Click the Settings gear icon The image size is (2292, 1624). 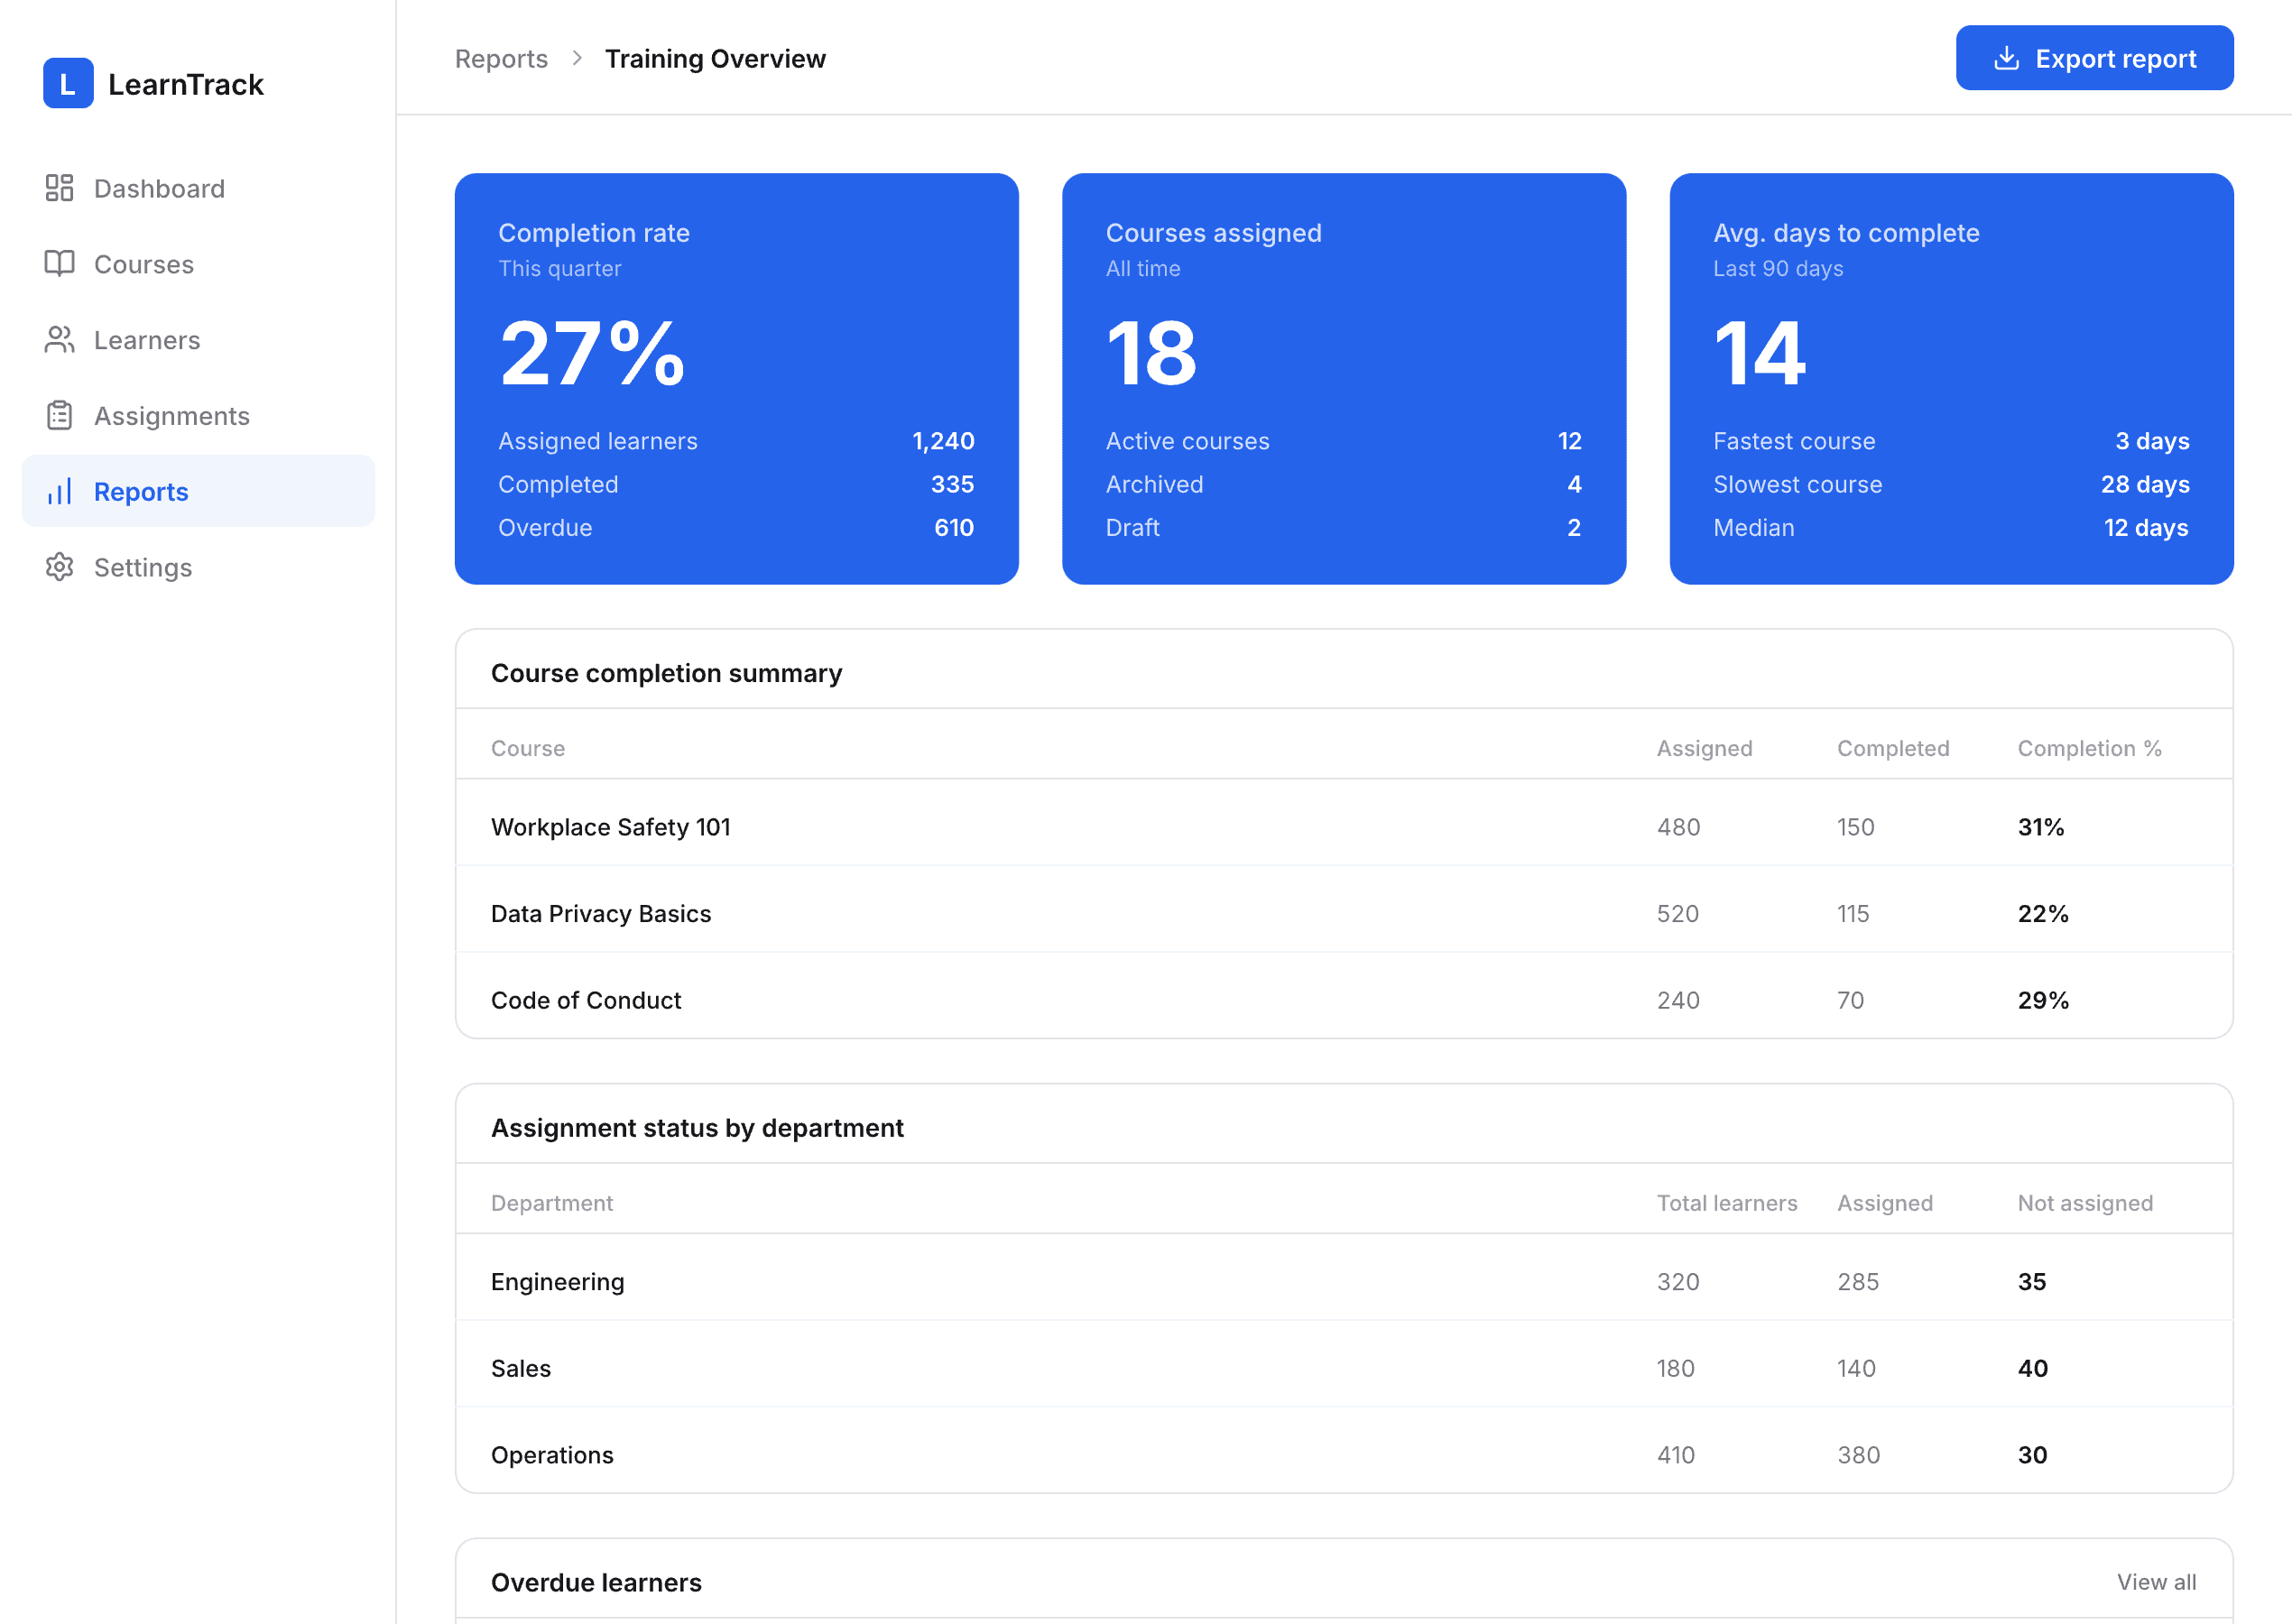[x=59, y=567]
